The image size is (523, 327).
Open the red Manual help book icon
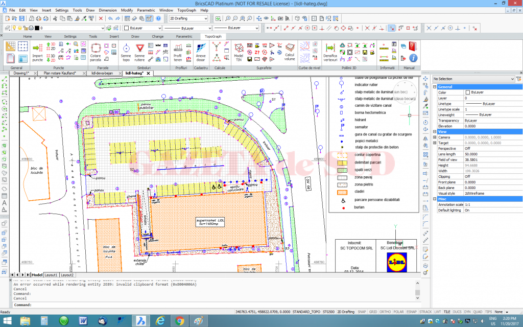413,46
